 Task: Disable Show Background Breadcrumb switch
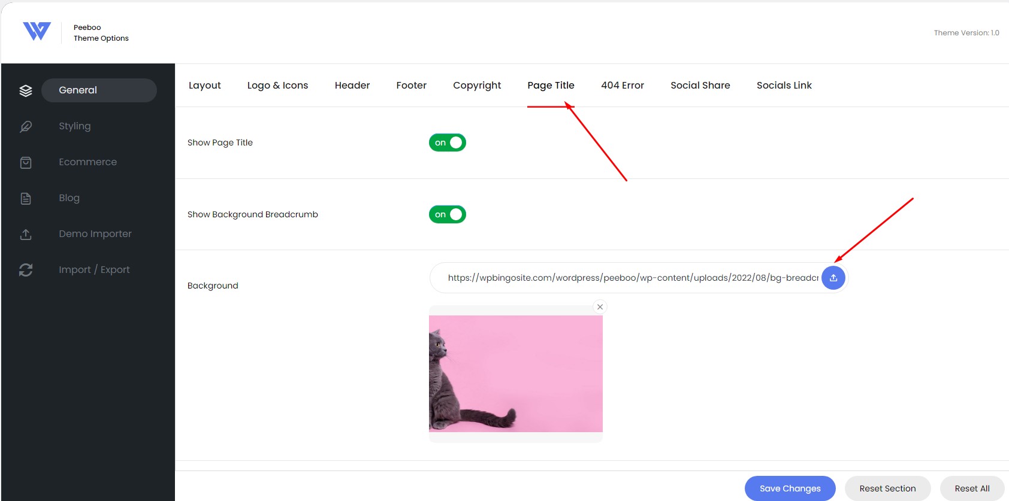[x=448, y=214]
